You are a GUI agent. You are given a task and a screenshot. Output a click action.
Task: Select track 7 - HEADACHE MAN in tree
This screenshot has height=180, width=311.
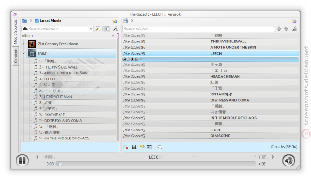click(x=56, y=97)
